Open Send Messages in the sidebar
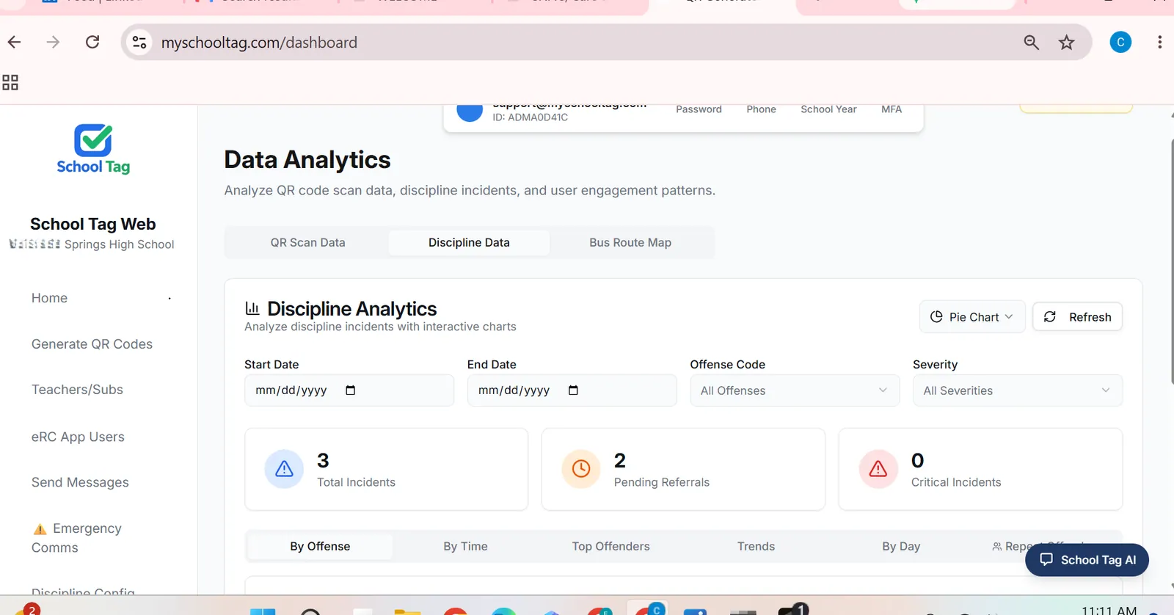This screenshot has width=1174, height=615. pyautogui.click(x=80, y=482)
